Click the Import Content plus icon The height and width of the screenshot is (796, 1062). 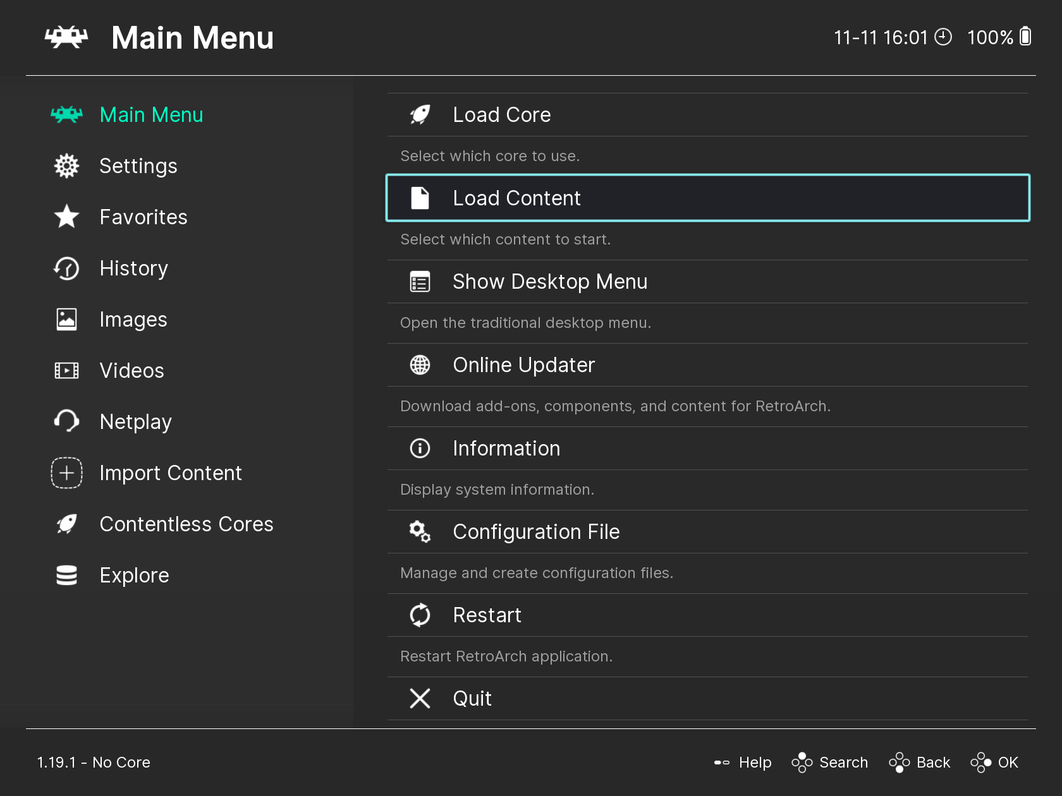[x=66, y=473]
